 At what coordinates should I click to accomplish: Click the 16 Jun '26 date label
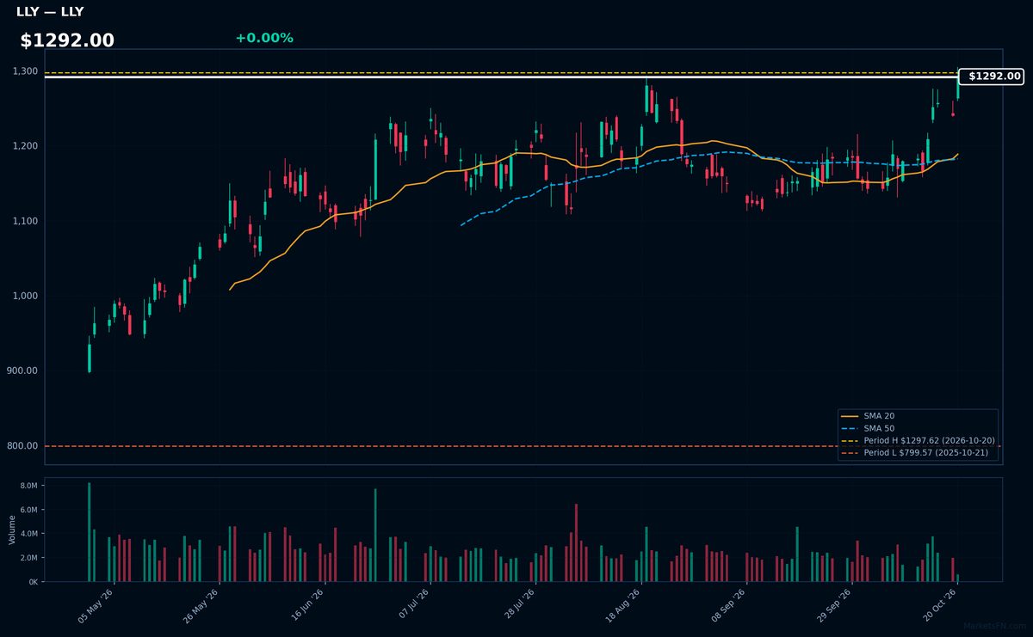pos(306,605)
